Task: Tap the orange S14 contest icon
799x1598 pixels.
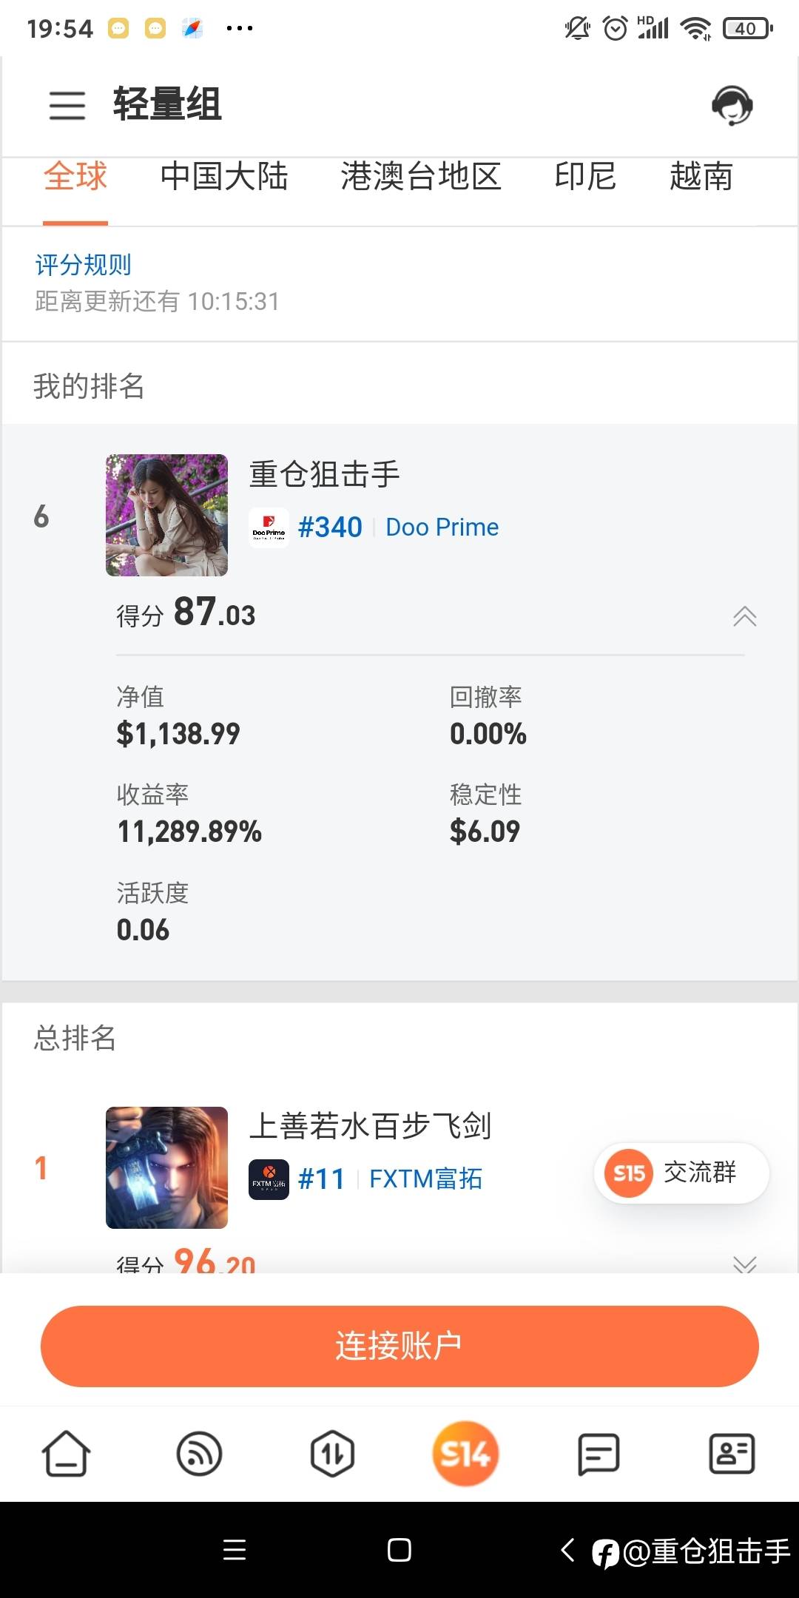Action: pyautogui.click(x=465, y=1454)
